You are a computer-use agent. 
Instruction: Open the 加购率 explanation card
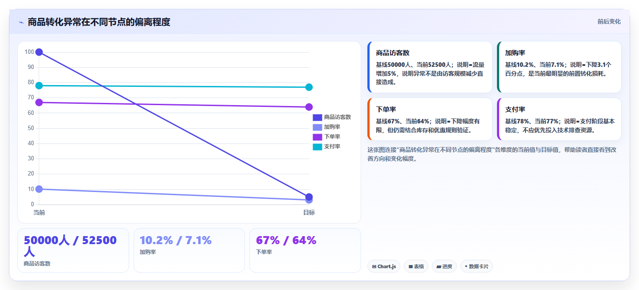(559, 67)
